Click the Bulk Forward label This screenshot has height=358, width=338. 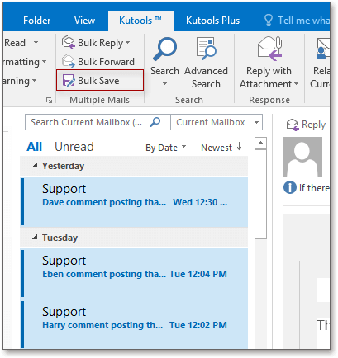pyautogui.click(x=106, y=62)
